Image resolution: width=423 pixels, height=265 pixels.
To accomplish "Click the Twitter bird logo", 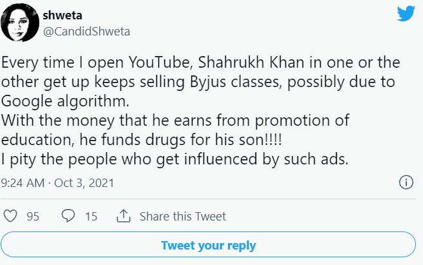I will (406, 14).
